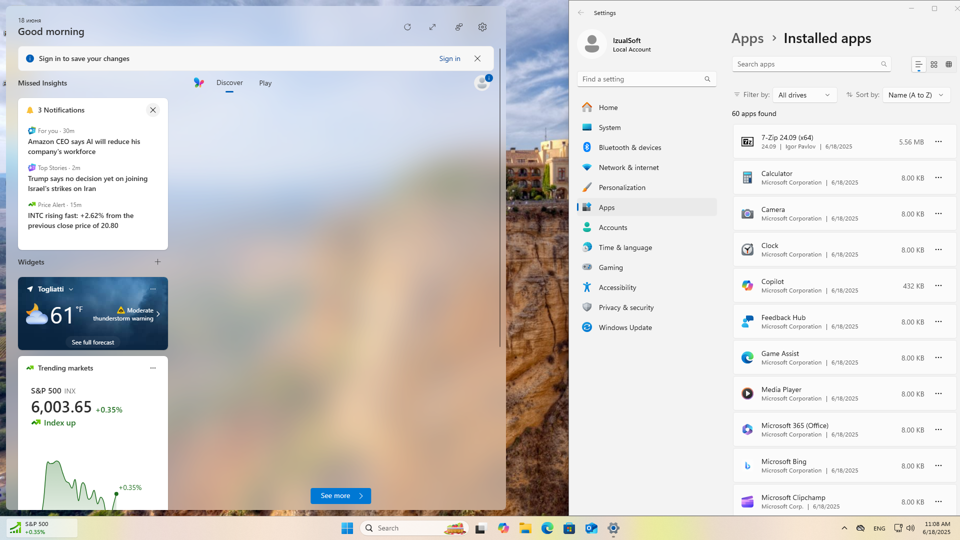The image size is (960, 540).
Task: Expand Togliatti location dropdown in weather widget
Action: pos(71,289)
